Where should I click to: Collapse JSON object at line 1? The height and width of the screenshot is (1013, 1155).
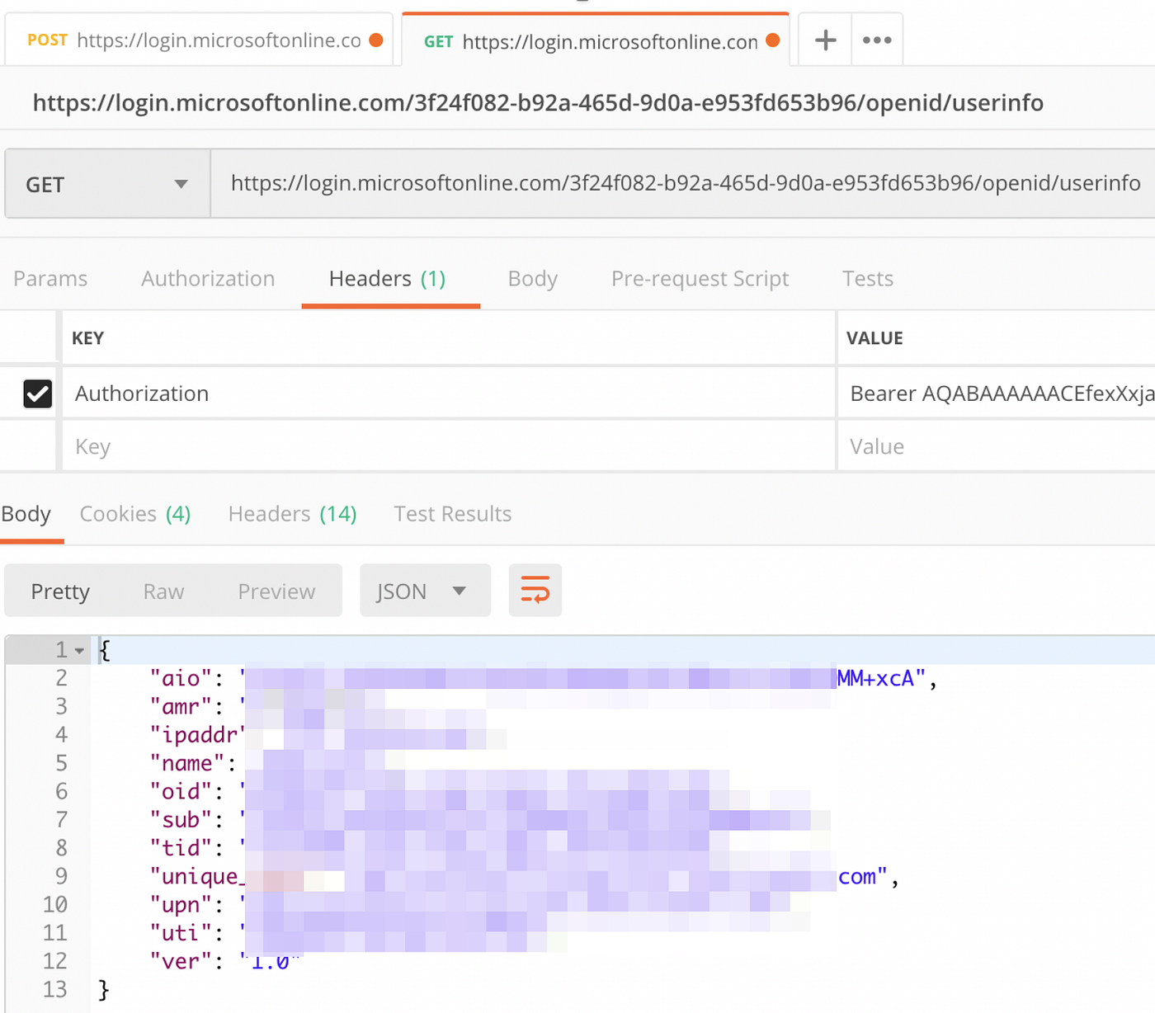click(79, 651)
